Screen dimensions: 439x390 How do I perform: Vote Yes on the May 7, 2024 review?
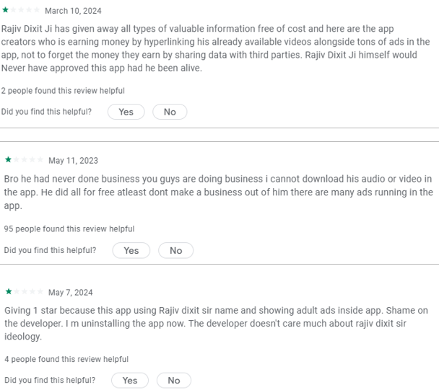tap(129, 380)
